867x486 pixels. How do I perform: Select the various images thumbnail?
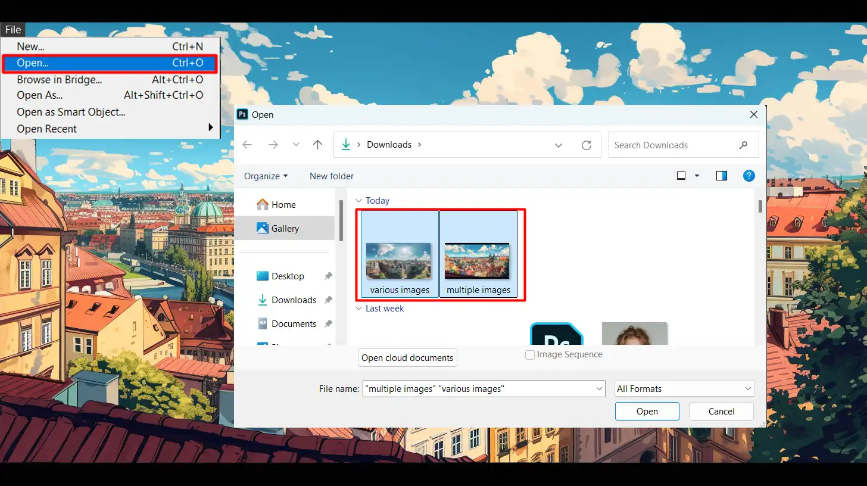[x=400, y=254]
